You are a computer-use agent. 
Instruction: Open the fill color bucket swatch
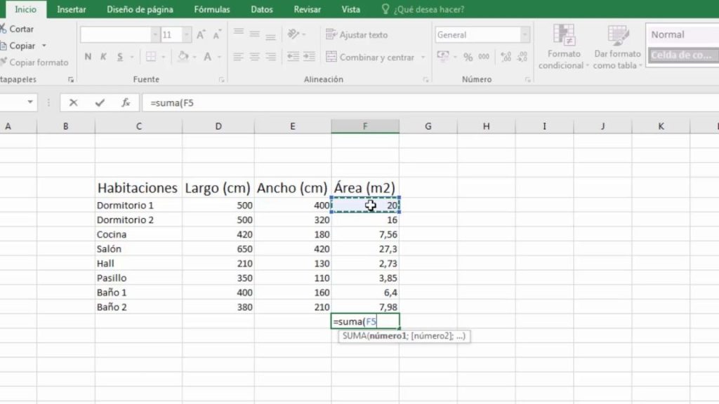tap(183, 57)
